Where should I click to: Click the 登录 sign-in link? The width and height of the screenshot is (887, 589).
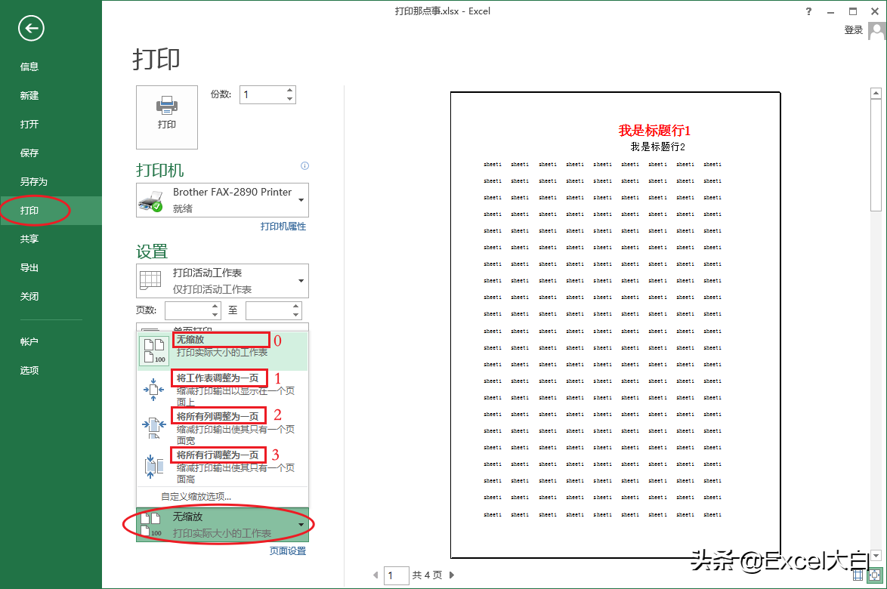pos(853,30)
